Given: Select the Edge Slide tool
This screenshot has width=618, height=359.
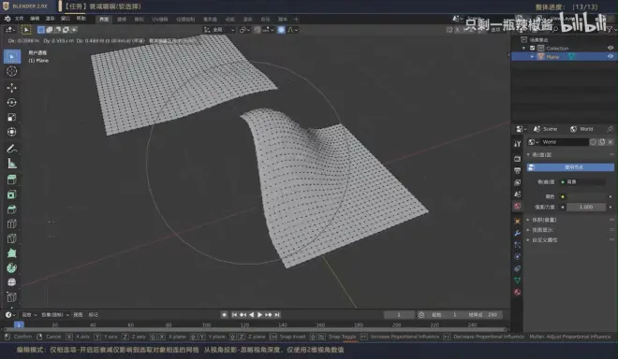Looking at the screenshot, I should coord(12,297).
